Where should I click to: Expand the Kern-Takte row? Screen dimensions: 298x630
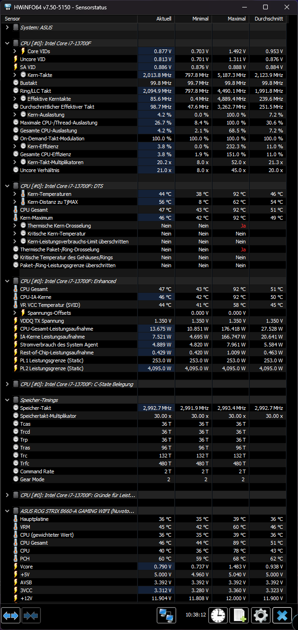[x=15, y=75]
